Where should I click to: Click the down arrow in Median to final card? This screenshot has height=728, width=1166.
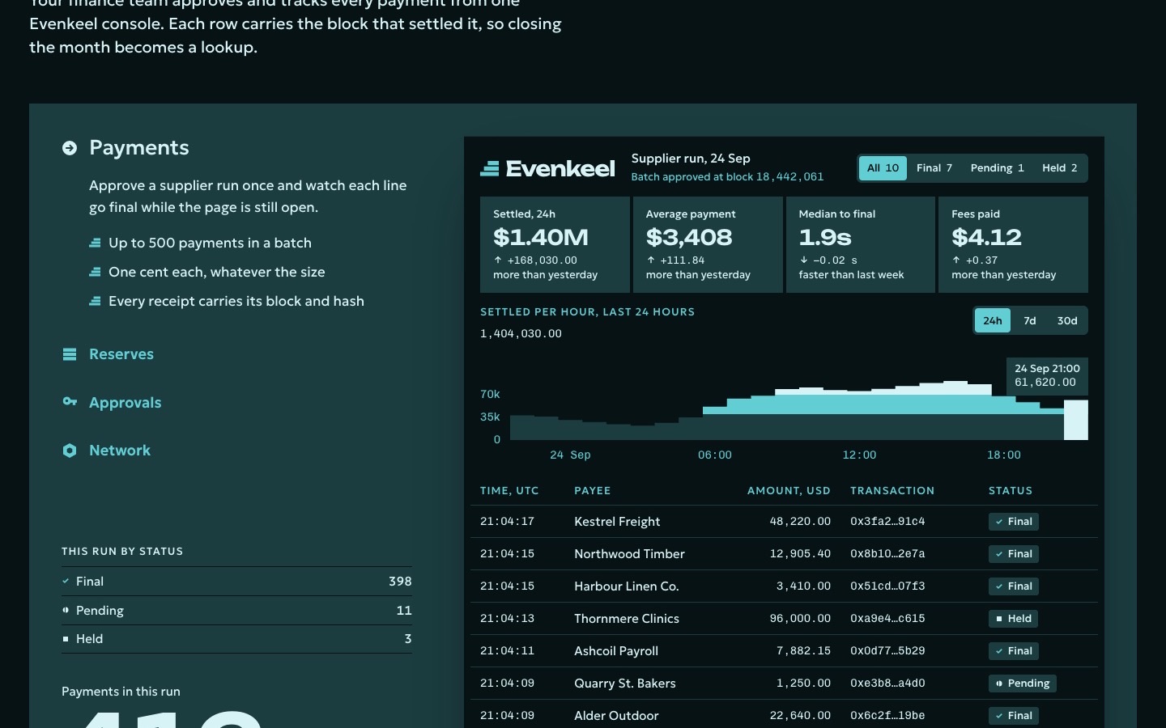tap(803, 260)
